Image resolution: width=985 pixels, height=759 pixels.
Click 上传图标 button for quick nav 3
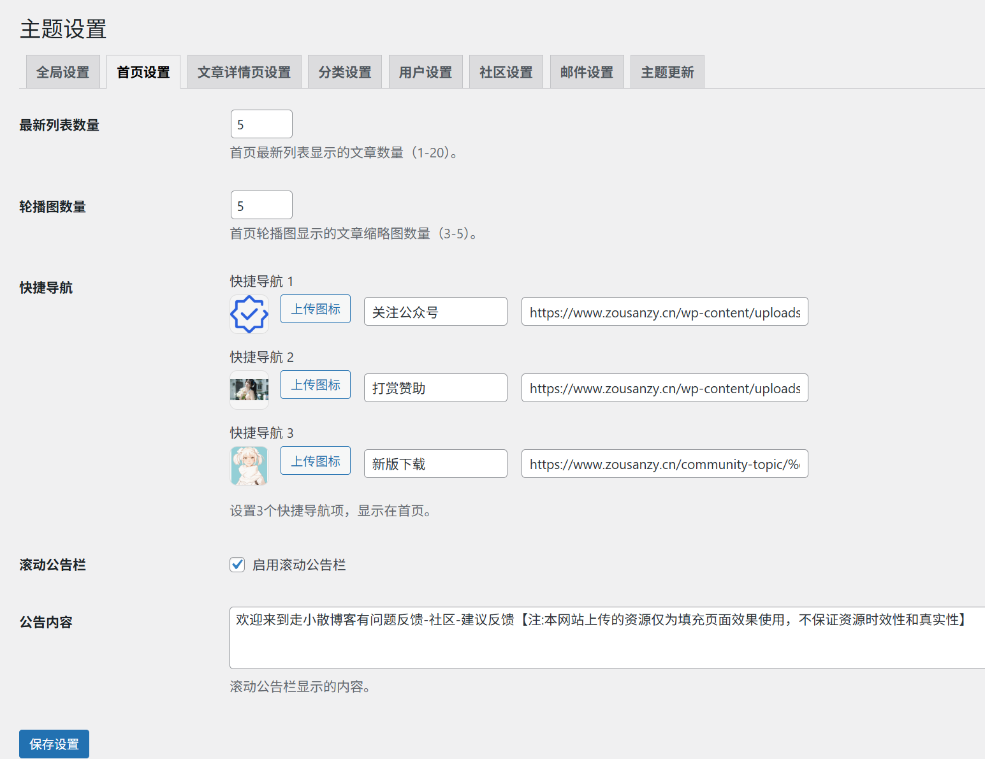coord(316,461)
